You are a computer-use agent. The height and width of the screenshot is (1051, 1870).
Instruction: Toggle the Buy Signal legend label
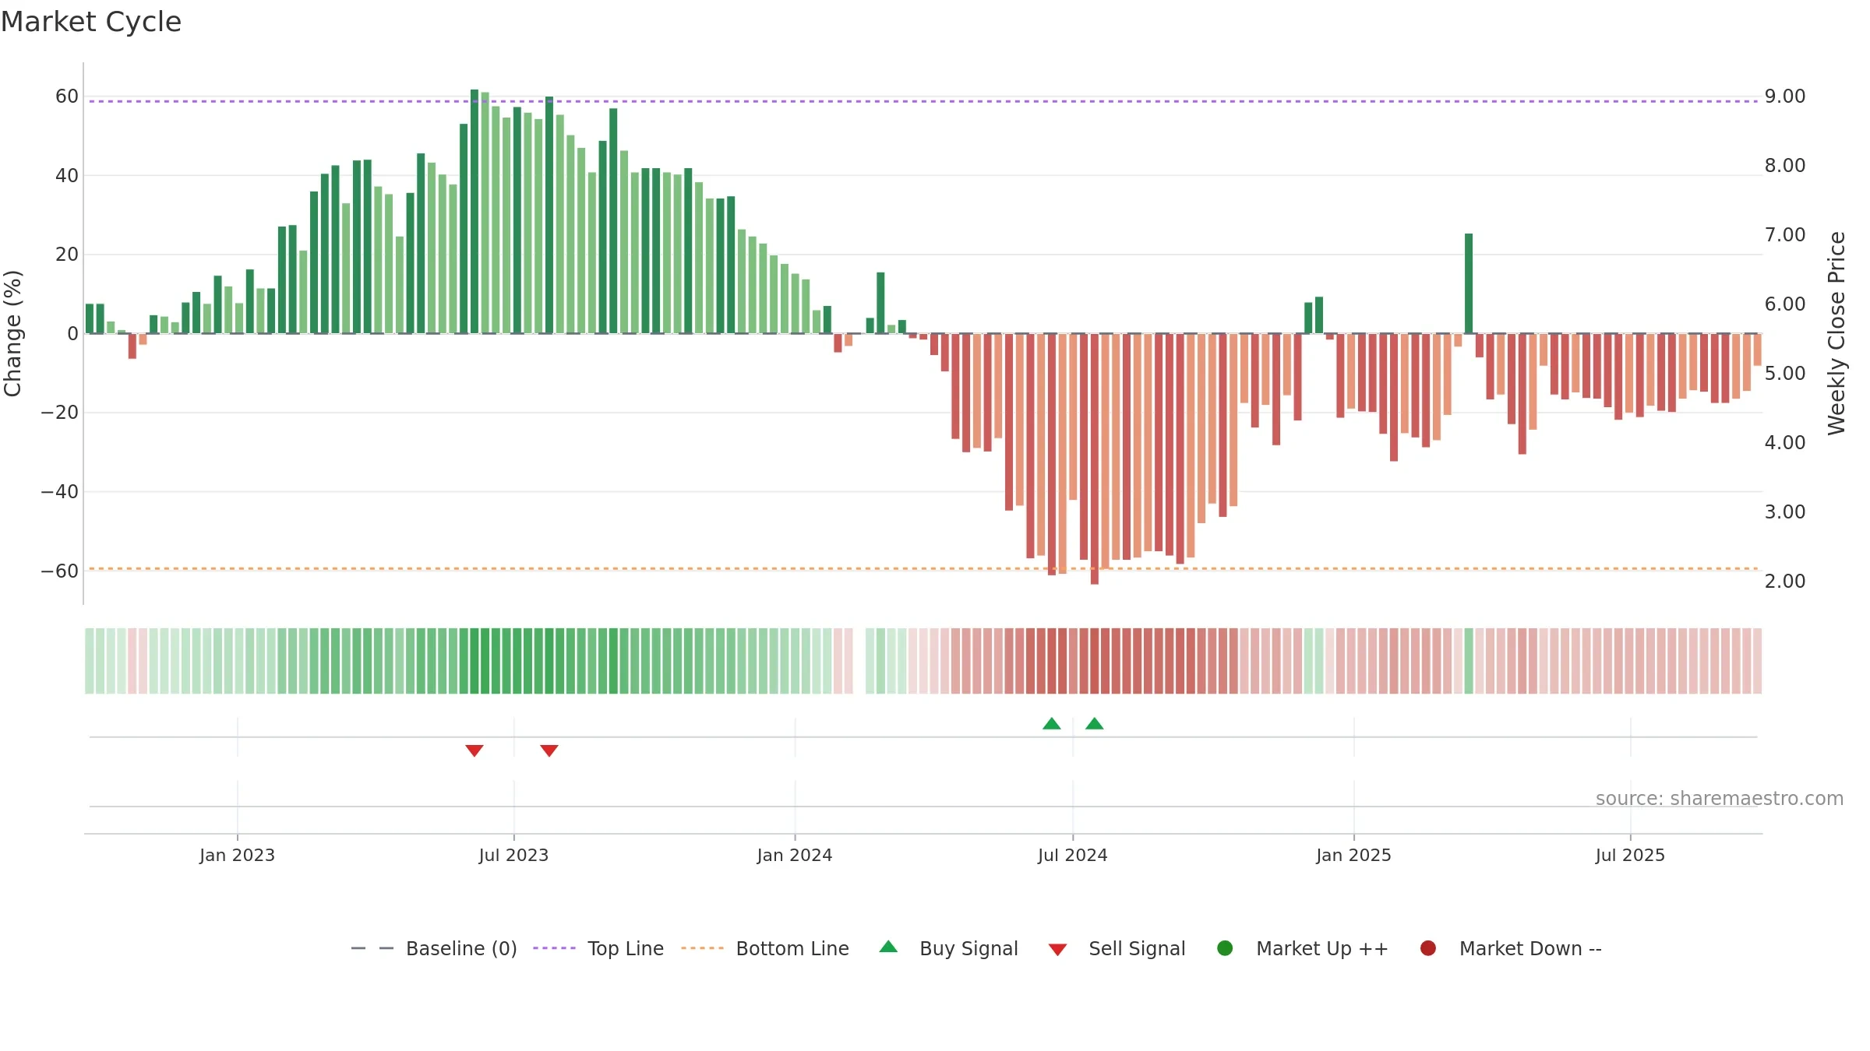point(969,949)
